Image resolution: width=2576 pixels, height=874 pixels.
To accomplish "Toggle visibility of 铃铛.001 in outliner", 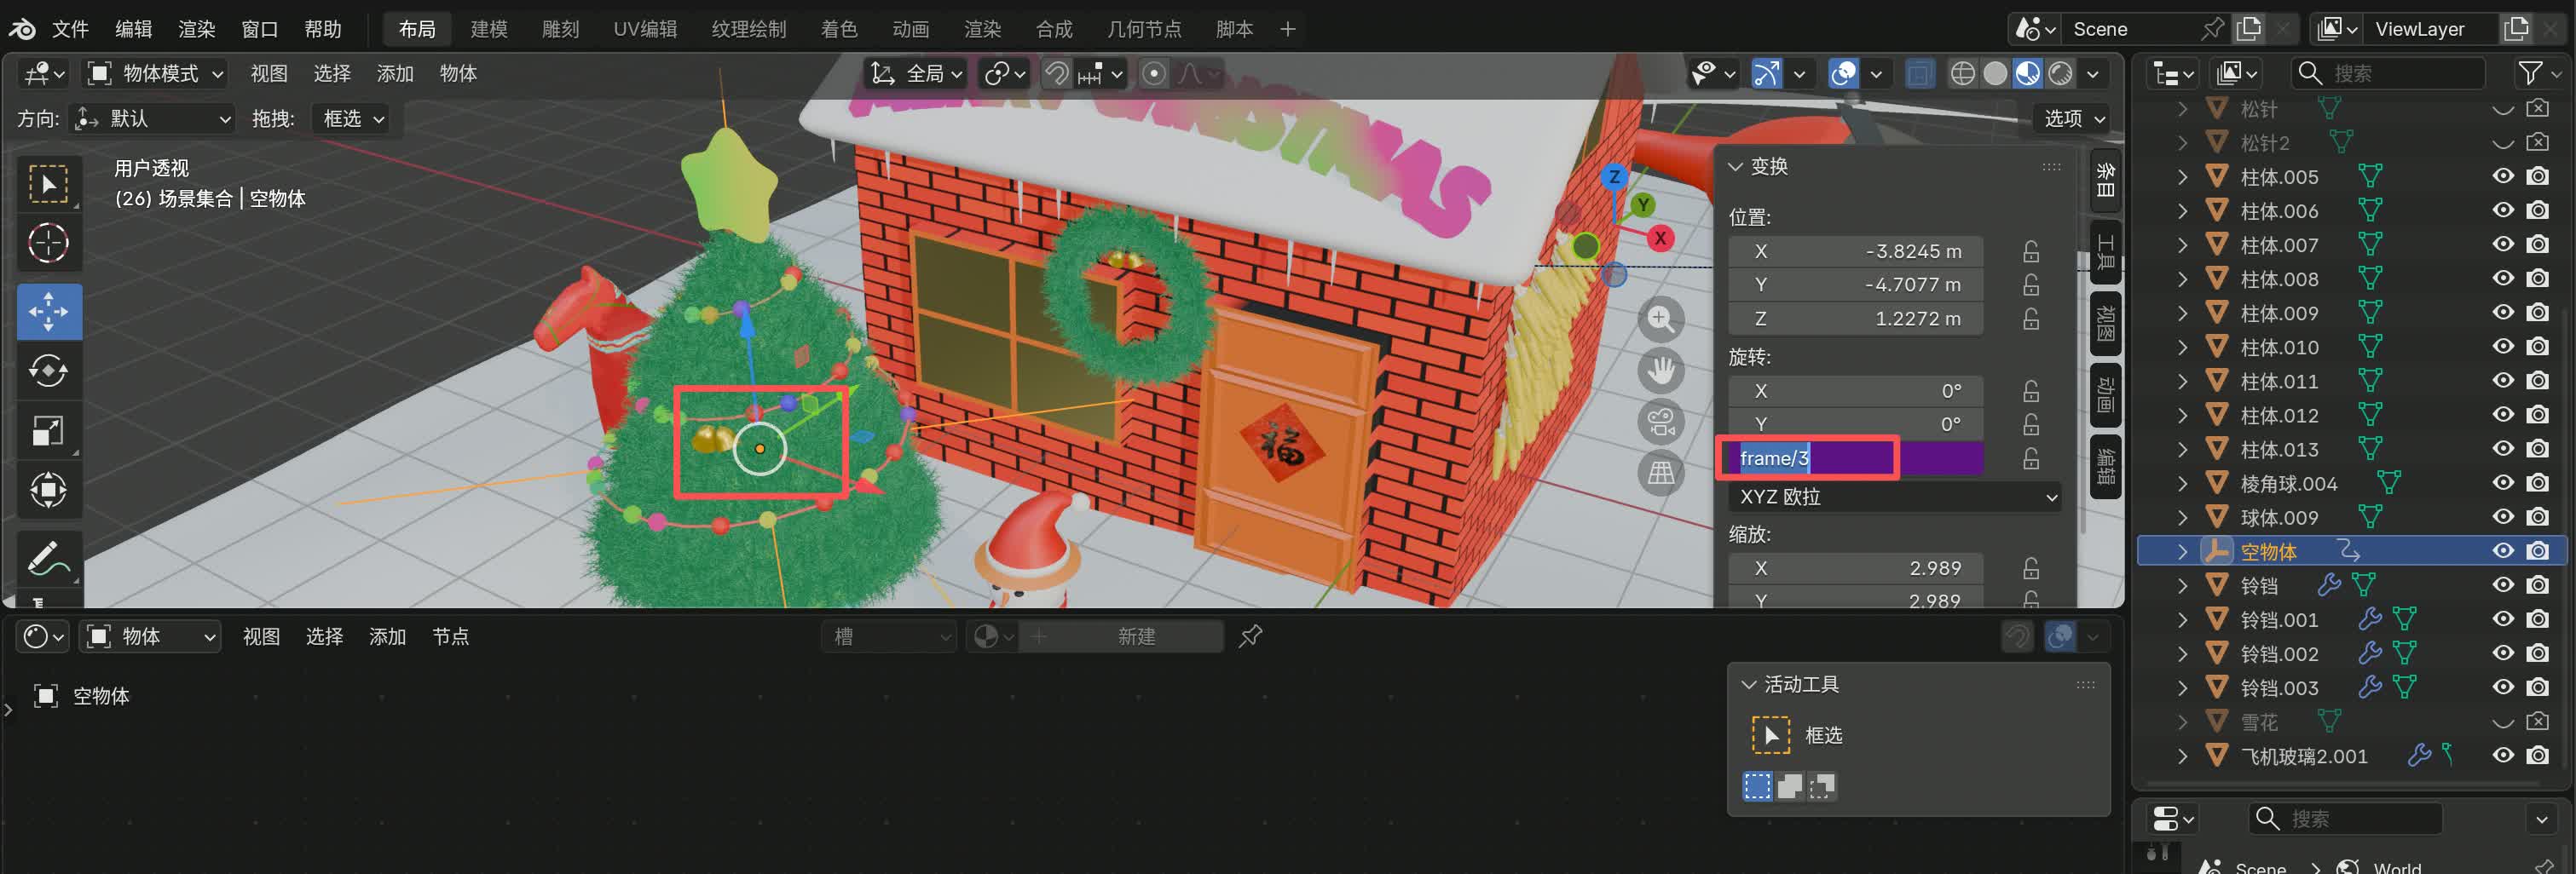I will tap(2502, 619).
